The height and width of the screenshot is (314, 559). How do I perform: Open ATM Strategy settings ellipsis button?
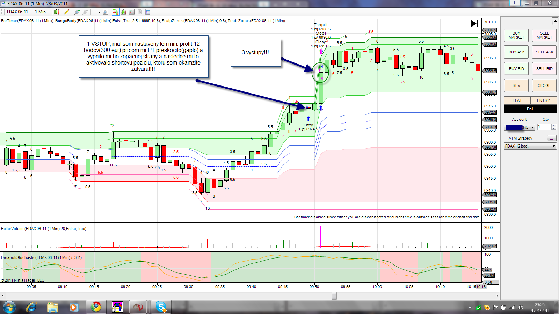551,138
